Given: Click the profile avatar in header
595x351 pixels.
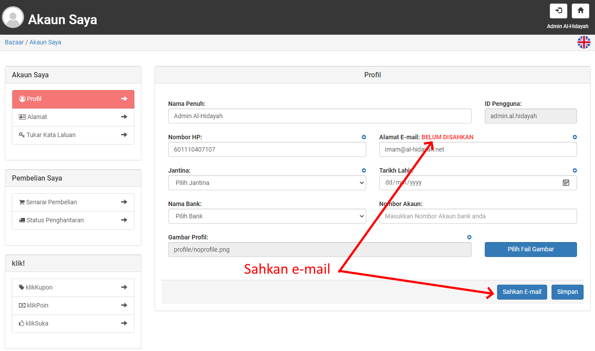Looking at the screenshot, I should click(13, 18).
